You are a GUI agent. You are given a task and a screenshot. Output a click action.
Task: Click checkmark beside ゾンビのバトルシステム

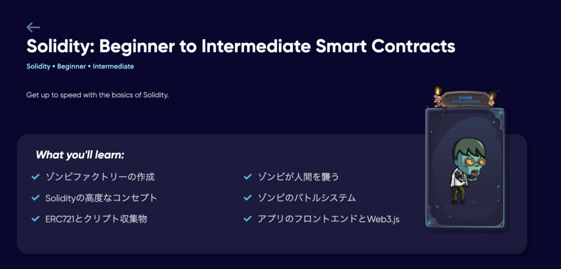tap(248, 198)
